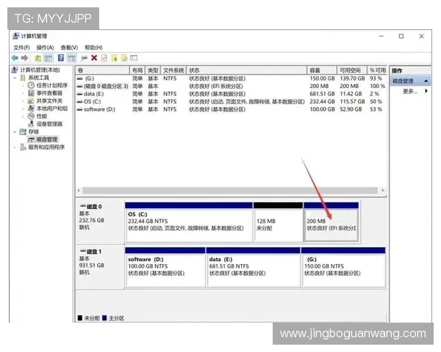Click the black 未分配 legend swatch
This screenshot has height=352, width=441.
click(80, 318)
